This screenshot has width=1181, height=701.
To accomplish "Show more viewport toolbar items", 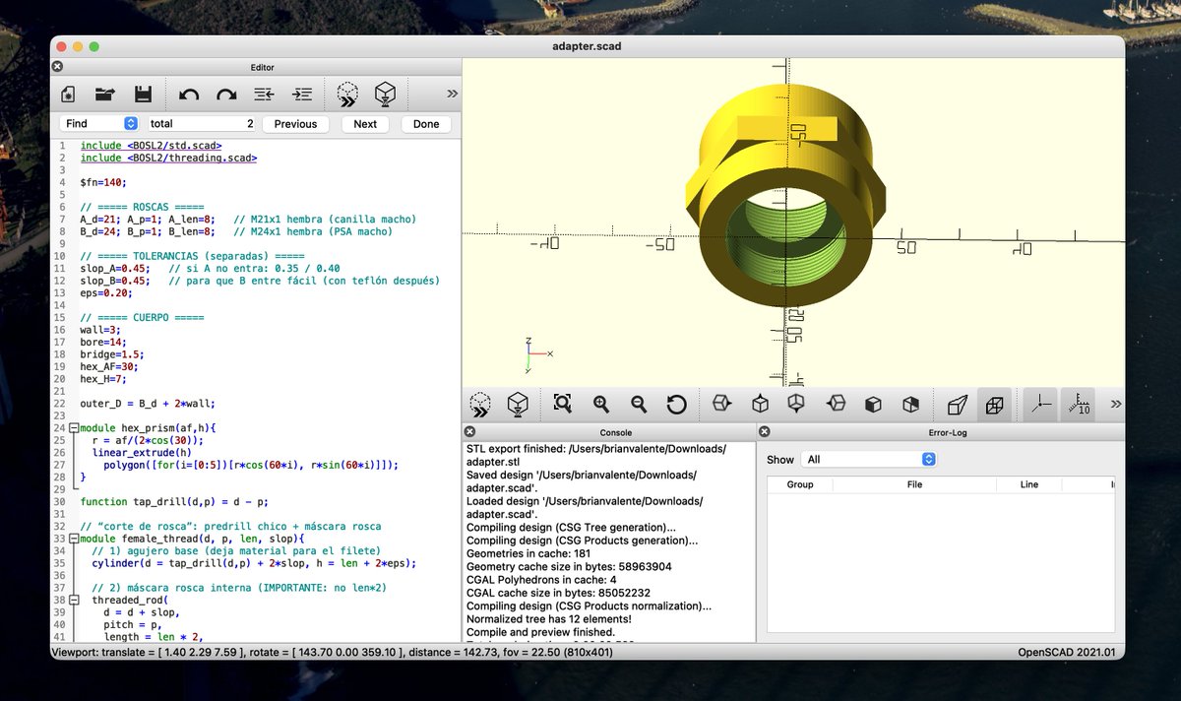I will pyautogui.click(x=1115, y=404).
